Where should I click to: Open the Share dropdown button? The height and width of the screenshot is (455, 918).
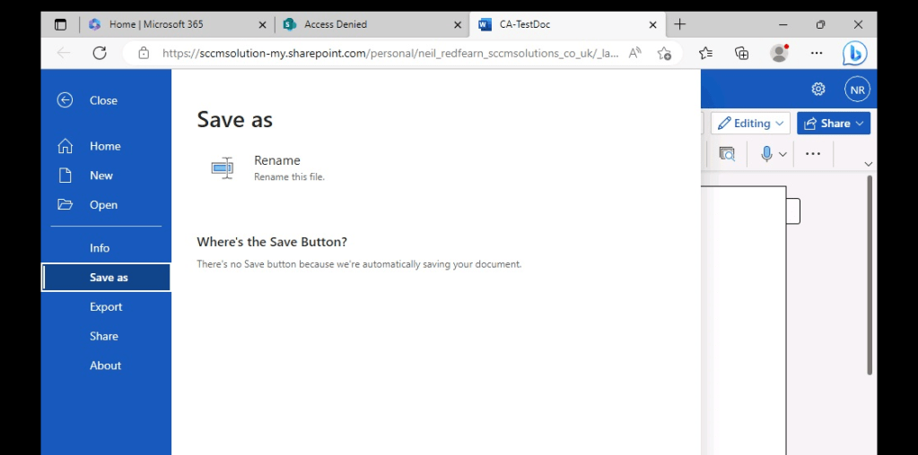point(834,124)
